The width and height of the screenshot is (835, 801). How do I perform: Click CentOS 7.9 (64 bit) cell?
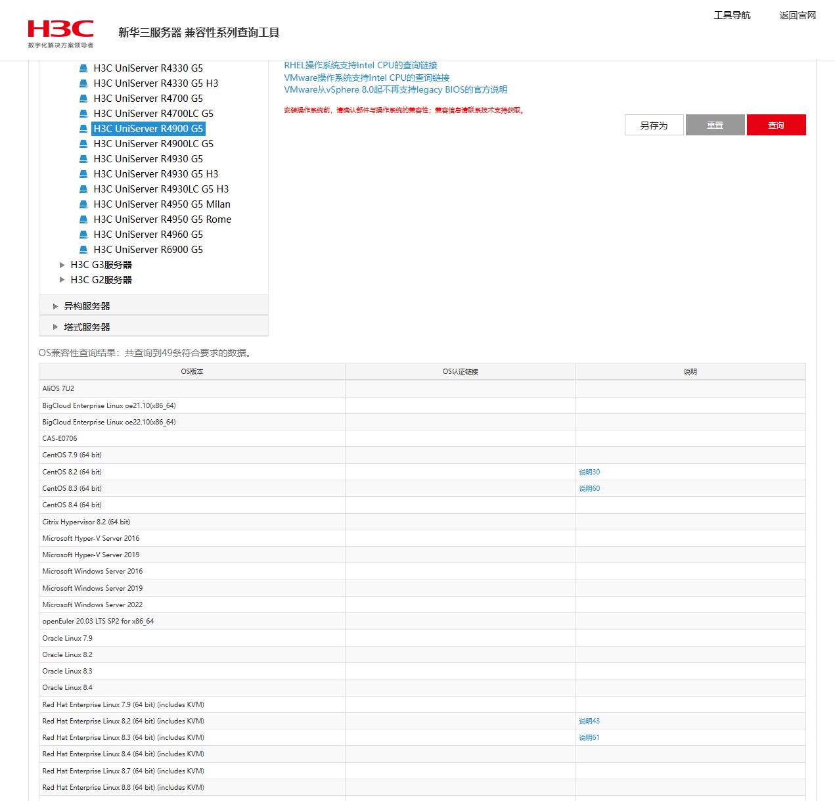coord(192,455)
